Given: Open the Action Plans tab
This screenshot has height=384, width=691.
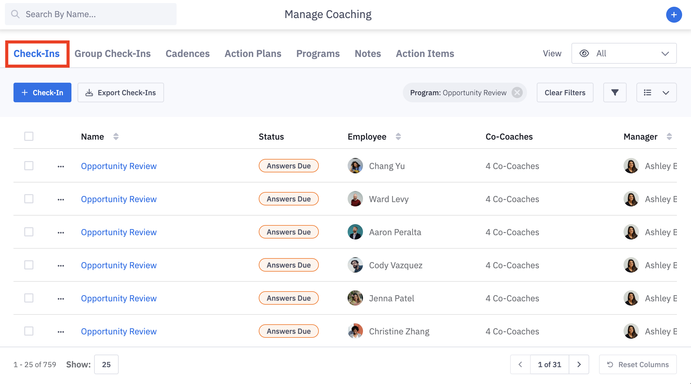Looking at the screenshot, I should 253,54.
